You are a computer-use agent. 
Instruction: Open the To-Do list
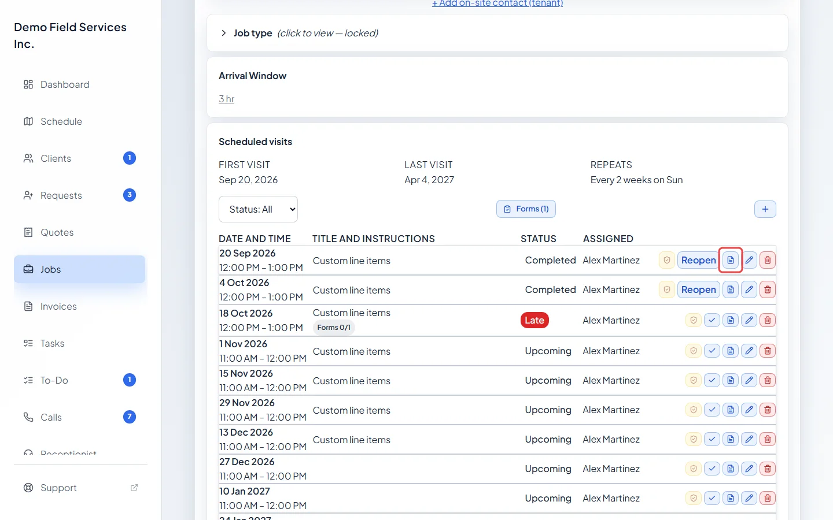tap(80, 380)
